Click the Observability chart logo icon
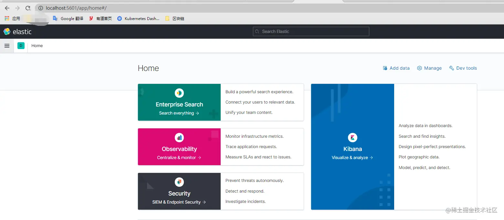Image resolution: width=504 pixels, height=220 pixels. click(179, 138)
